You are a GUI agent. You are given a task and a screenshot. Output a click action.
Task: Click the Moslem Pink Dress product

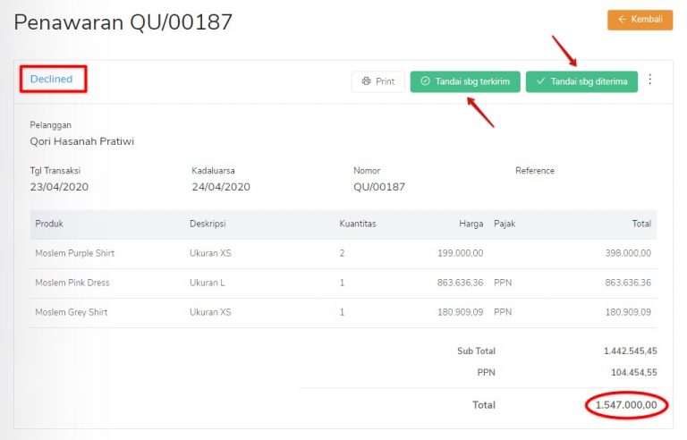pyautogui.click(x=72, y=283)
